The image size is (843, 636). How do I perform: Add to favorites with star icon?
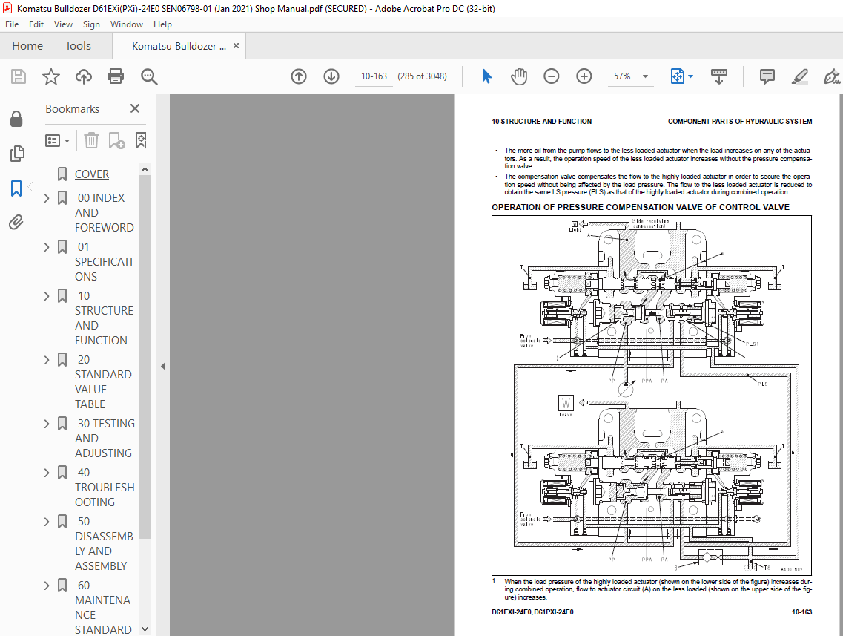point(51,76)
